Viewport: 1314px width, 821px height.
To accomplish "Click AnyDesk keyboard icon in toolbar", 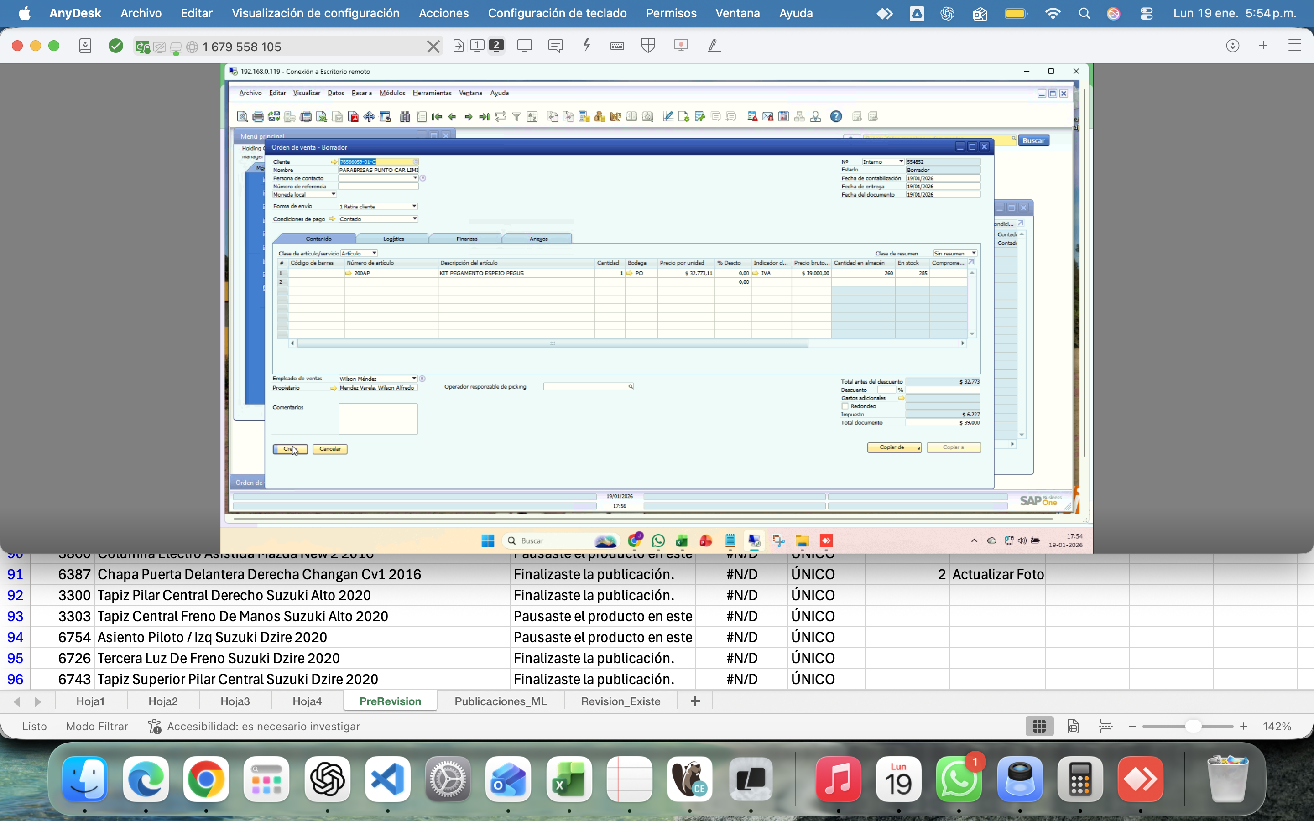I will (617, 46).
